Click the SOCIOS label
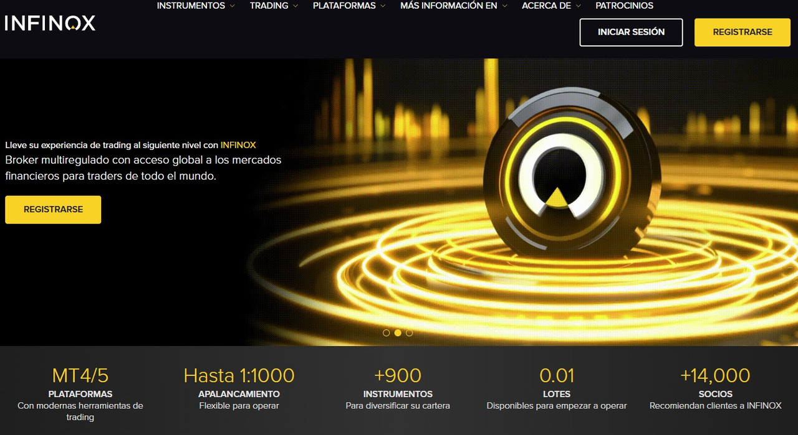 coord(715,394)
